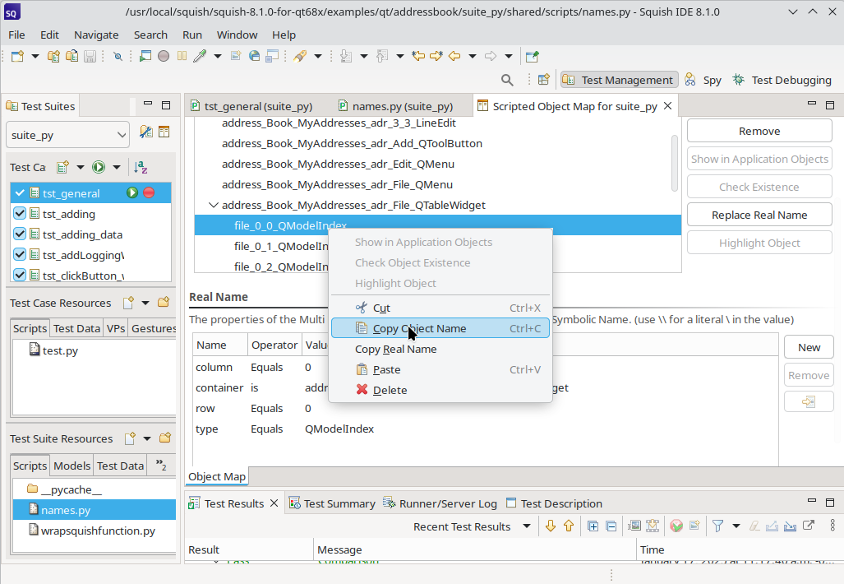Uncheck the tst_adding test case
Screen dimensions: 844x584
pyautogui.click(x=21, y=214)
